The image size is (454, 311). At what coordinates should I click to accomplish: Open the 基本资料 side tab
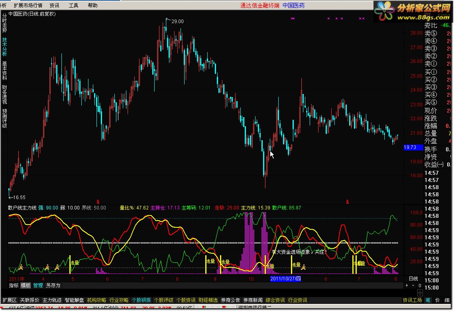coord(4,70)
